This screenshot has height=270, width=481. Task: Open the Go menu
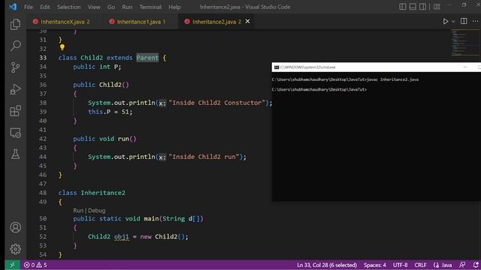pos(111,7)
